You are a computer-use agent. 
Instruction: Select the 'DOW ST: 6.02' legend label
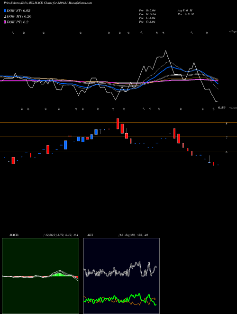18,10
